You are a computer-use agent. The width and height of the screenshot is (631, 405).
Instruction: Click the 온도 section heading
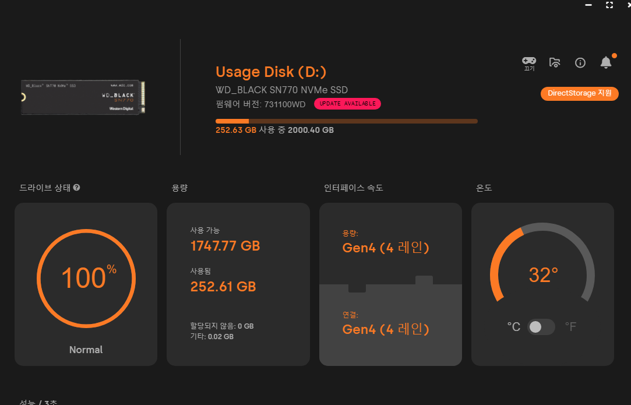coord(484,188)
